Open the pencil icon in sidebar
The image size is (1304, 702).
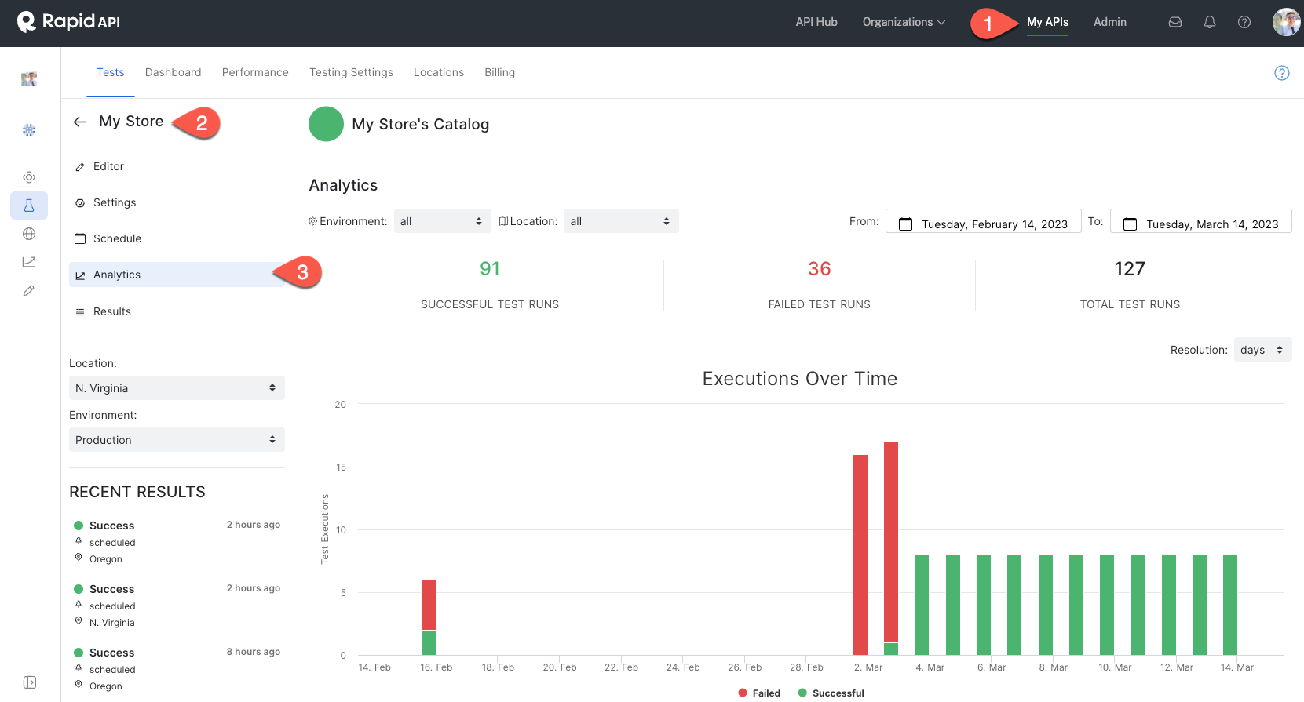point(29,290)
